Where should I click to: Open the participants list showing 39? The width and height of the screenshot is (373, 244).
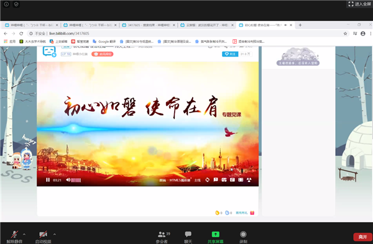(x=163, y=237)
